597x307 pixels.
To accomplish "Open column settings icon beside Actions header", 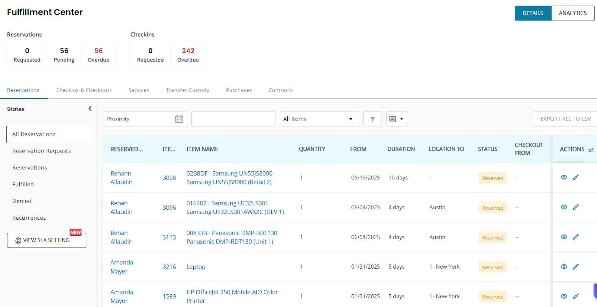I will click(591, 150).
